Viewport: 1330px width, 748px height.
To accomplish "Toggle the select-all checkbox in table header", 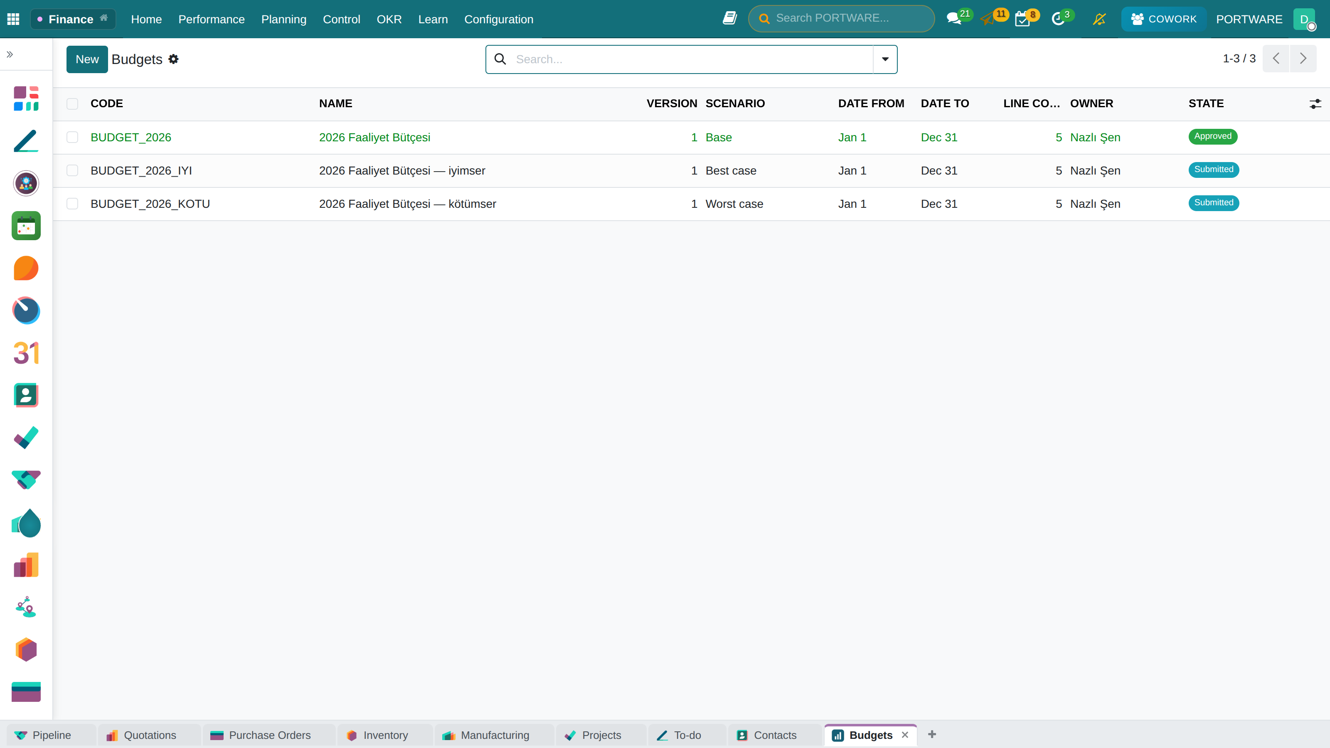I will coord(72,103).
